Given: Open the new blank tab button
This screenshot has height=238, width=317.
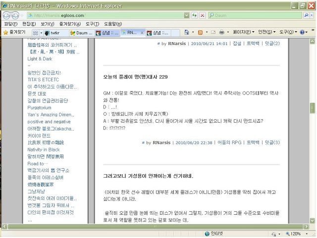Looking at the screenshot, I should [175, 33].
